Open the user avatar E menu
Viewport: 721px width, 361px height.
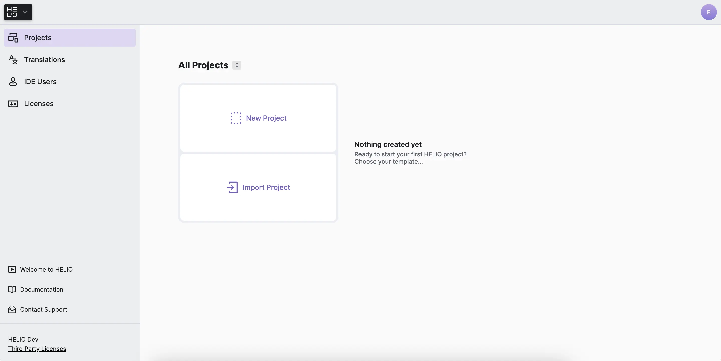pyautogui.click(x=709, y=12)
